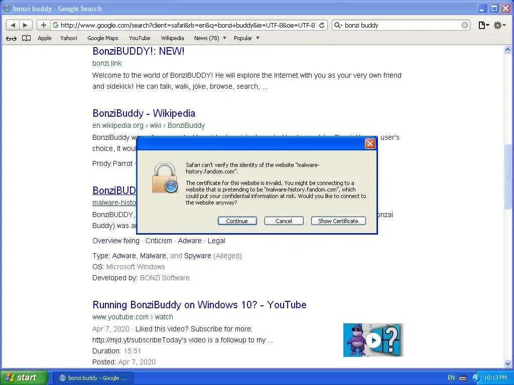Open the Apple bookmark
The height and width of the screenshot is (385, 514).
pos(45,38)
